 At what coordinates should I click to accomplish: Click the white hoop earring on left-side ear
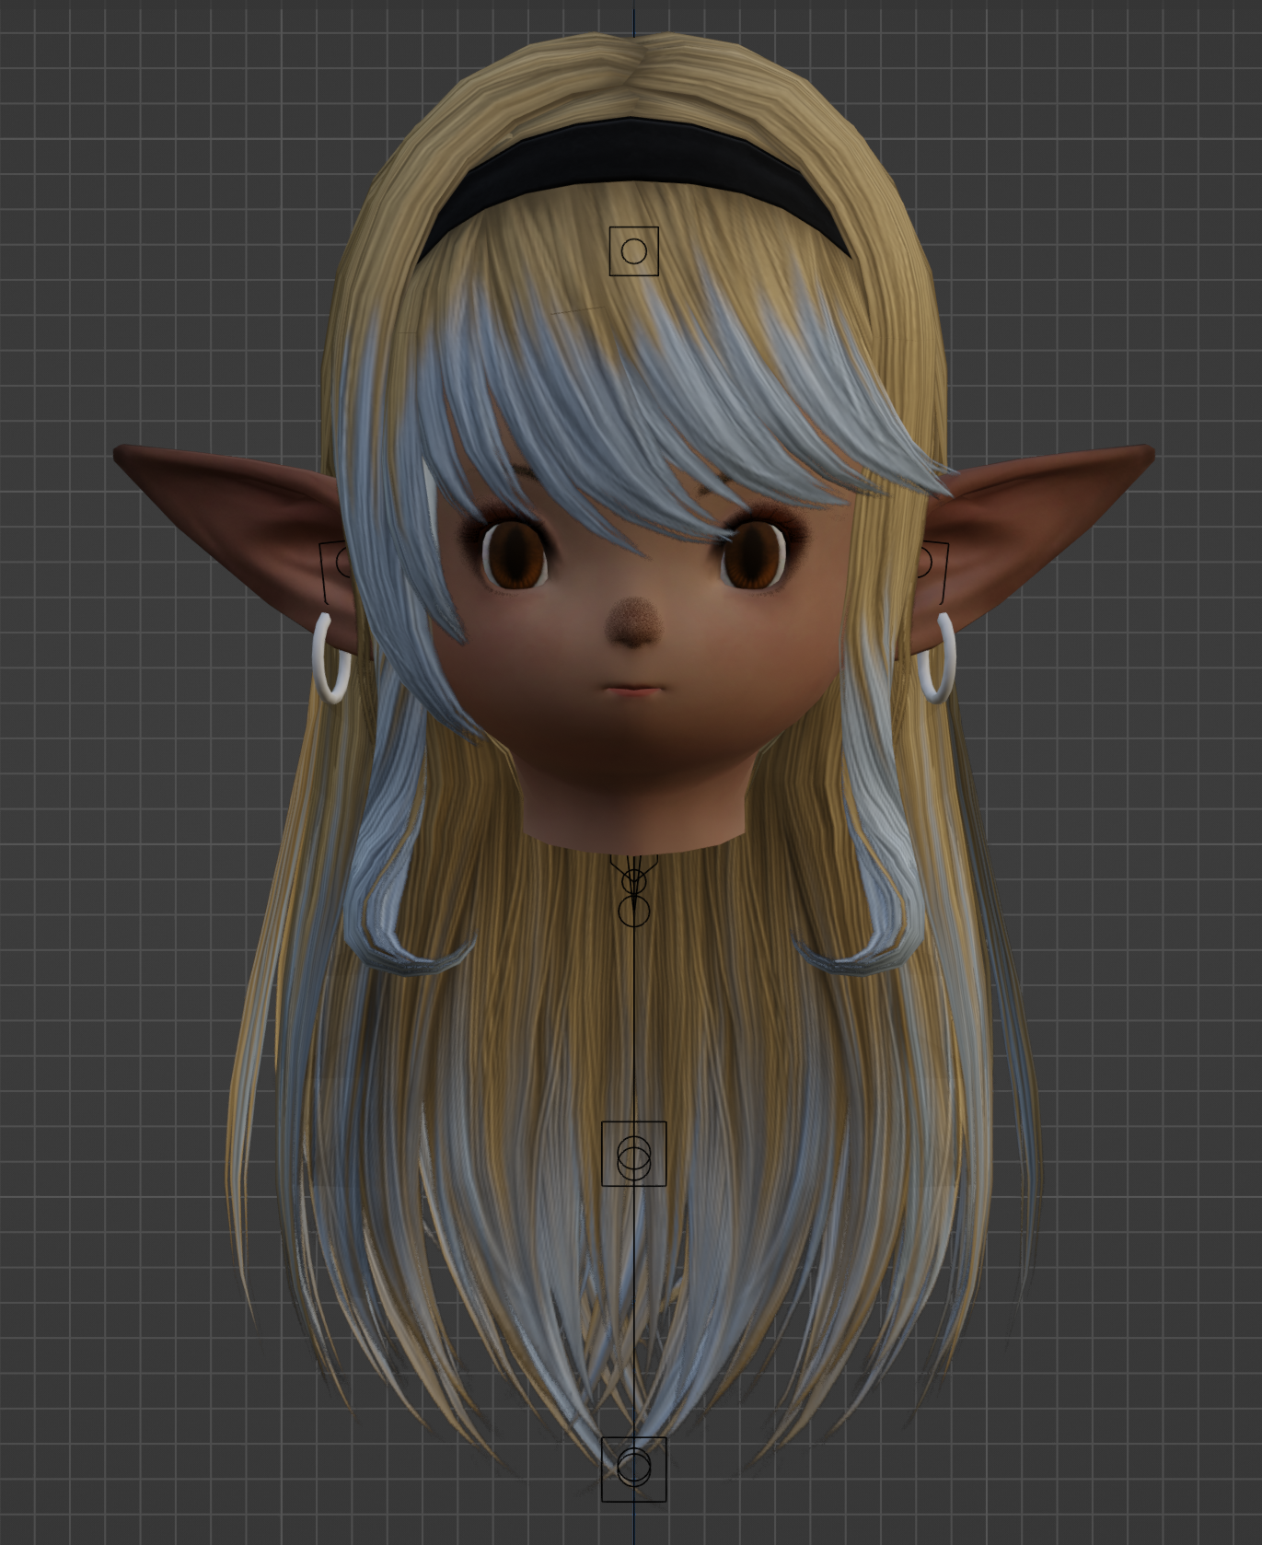331,657
